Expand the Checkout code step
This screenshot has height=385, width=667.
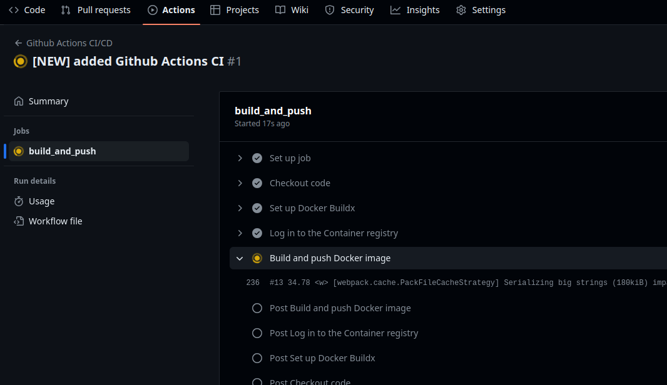pos(240,183)
